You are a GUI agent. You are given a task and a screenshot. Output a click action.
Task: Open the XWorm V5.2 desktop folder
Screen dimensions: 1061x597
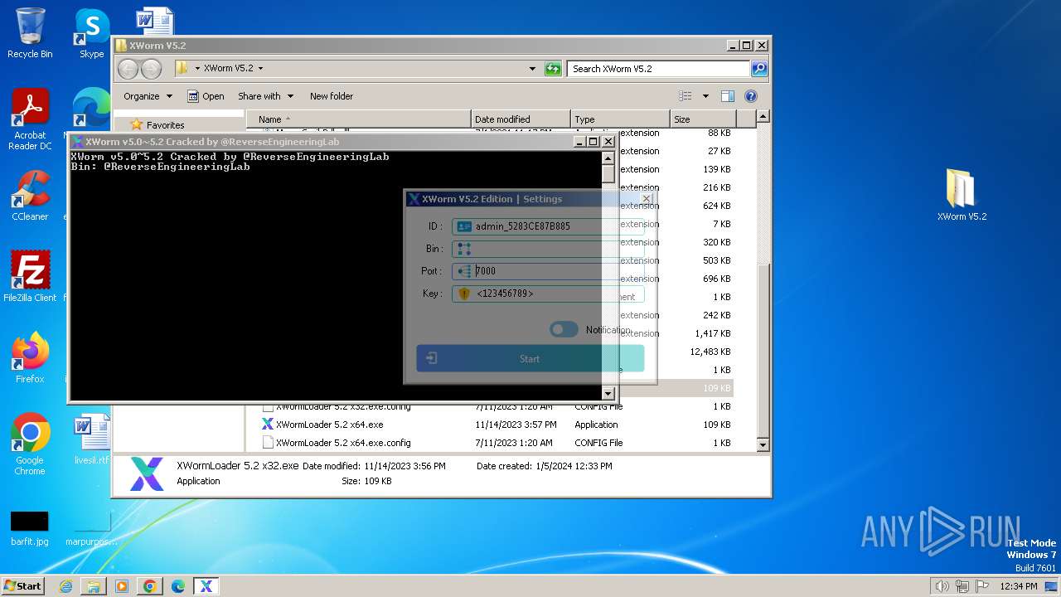(x=962, y=196)
